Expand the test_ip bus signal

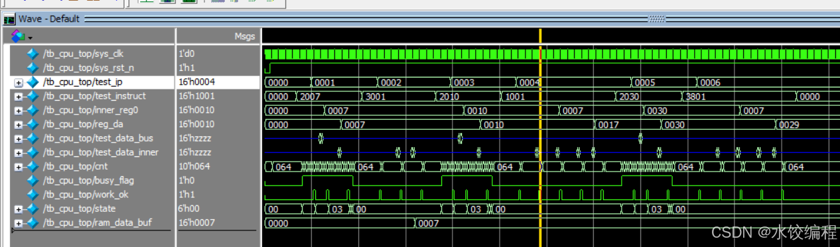coord(19,83)
